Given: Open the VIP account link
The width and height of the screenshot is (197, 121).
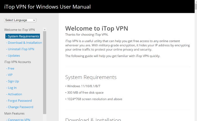Looking at the screenshot, I should point(9,75).
